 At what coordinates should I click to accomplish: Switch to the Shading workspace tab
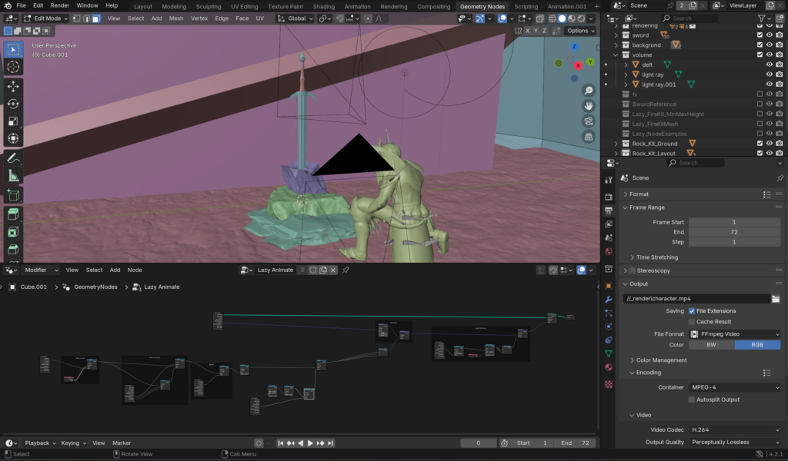pos(323,6)
